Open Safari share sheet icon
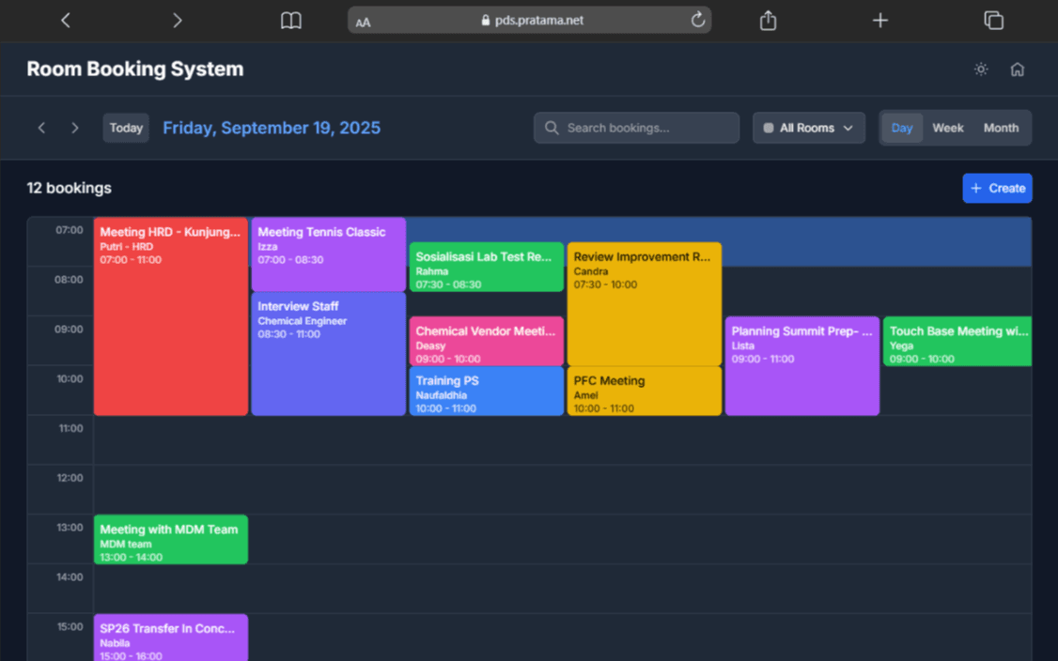This screenshot has height=661, width=1058. [x=768, y=21]
